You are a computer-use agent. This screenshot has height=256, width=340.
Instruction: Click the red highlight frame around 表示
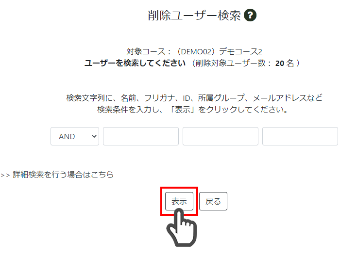pyautogui.click(x=179, y=201)
